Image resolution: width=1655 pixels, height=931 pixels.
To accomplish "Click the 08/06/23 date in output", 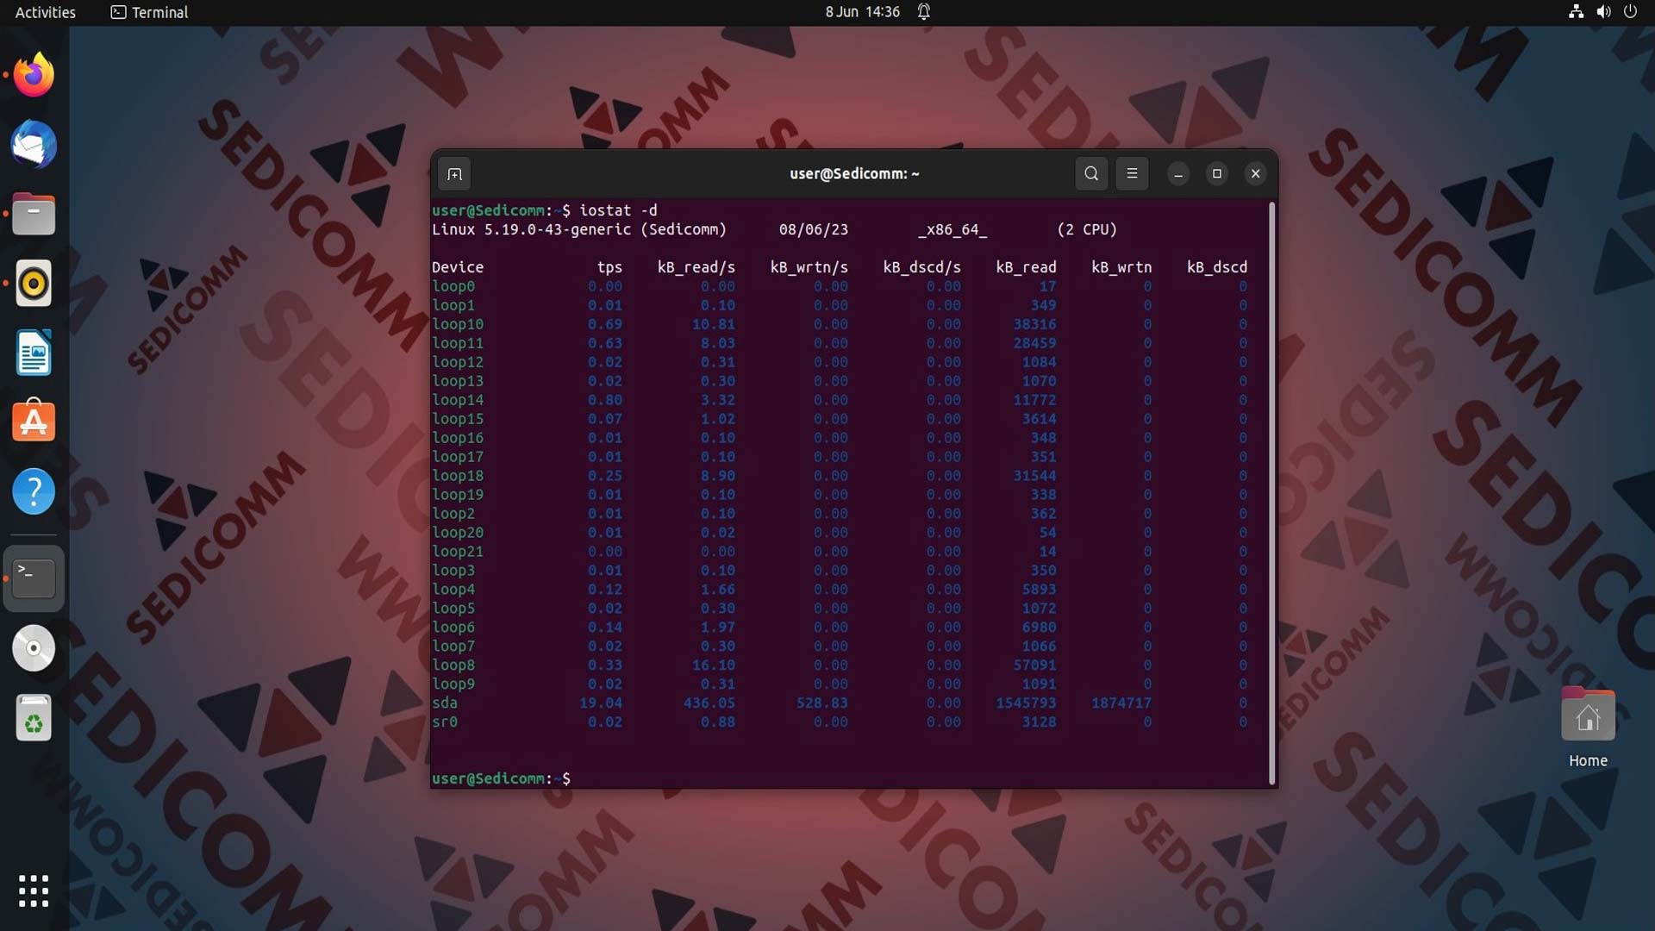I will (x=814, y=230).
